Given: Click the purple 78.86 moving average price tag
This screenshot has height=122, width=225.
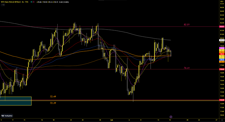Looking at the screenshot, I should click(222, 48).
